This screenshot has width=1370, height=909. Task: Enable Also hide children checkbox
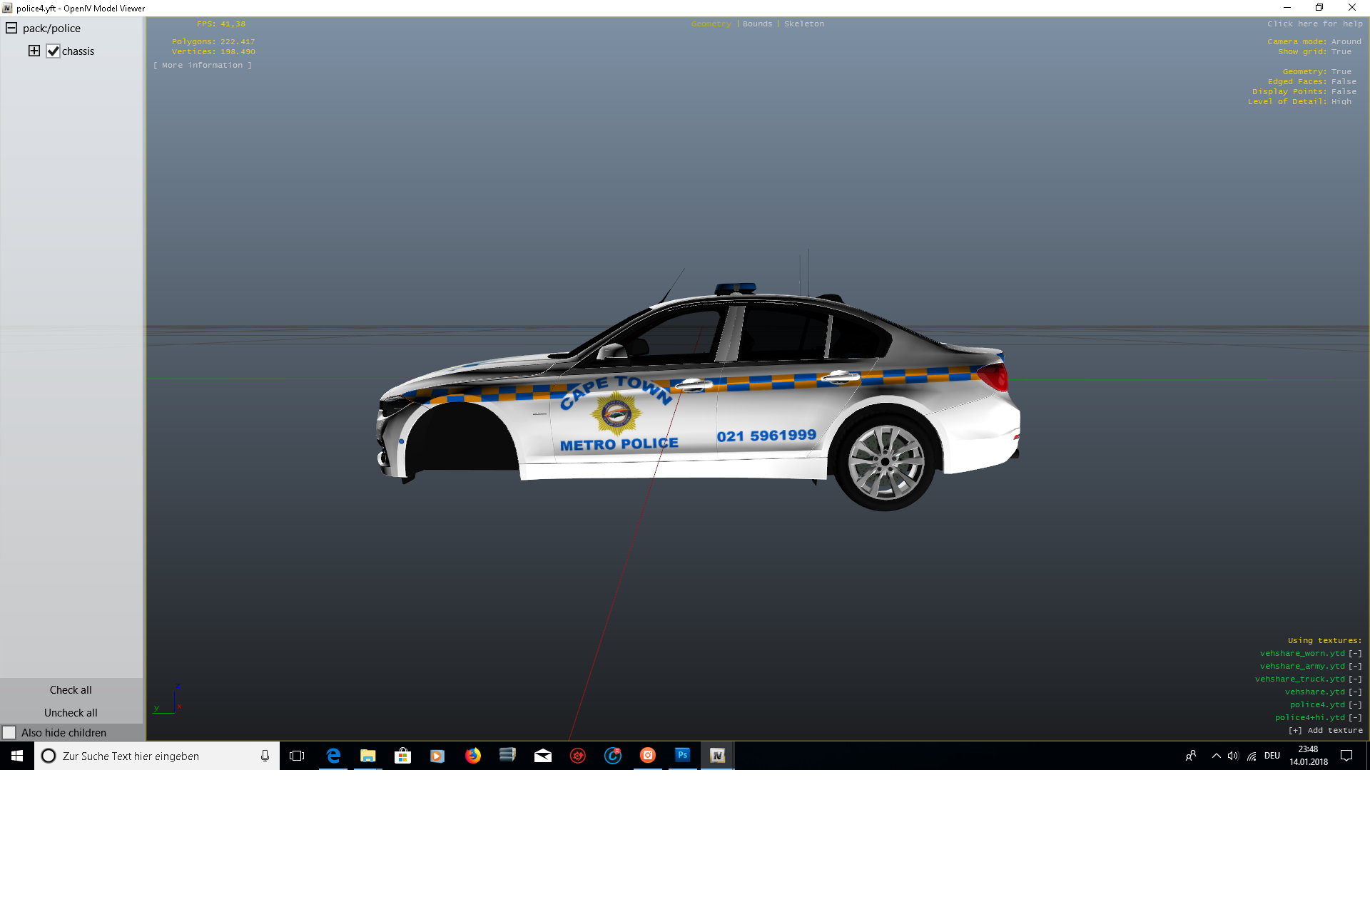9,732
